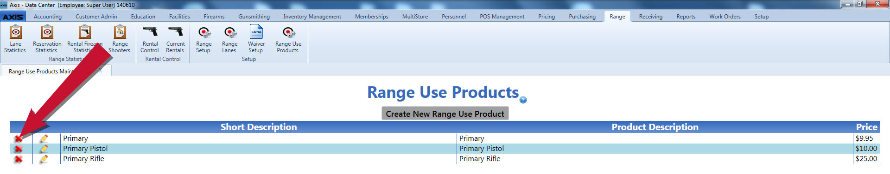Open the Personnel ribbon tab
Screen dimensions: 890x174
(x=454, y=17)
